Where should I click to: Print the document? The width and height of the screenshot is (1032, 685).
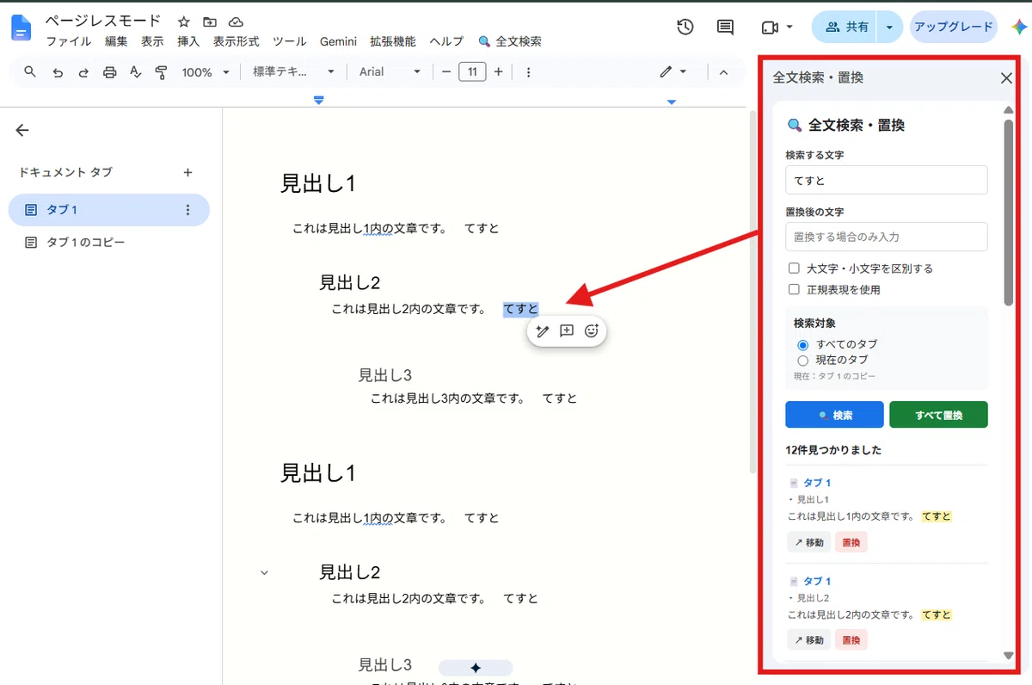pyautogui.click(x=109, y=72)
